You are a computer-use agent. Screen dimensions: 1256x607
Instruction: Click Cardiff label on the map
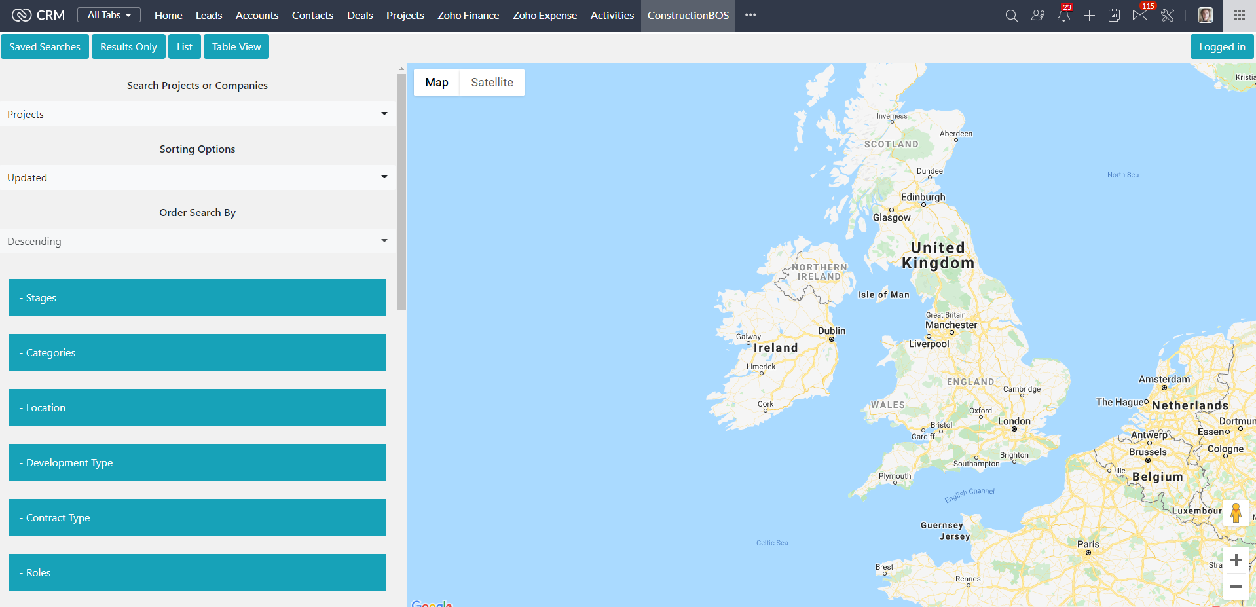[923, 437]
